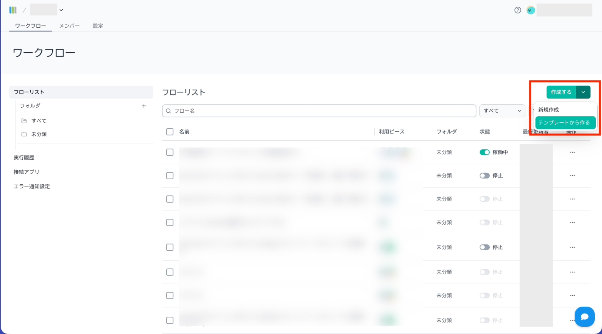Open the chat support bubble
602x334 pixels.
click(584, 317)
